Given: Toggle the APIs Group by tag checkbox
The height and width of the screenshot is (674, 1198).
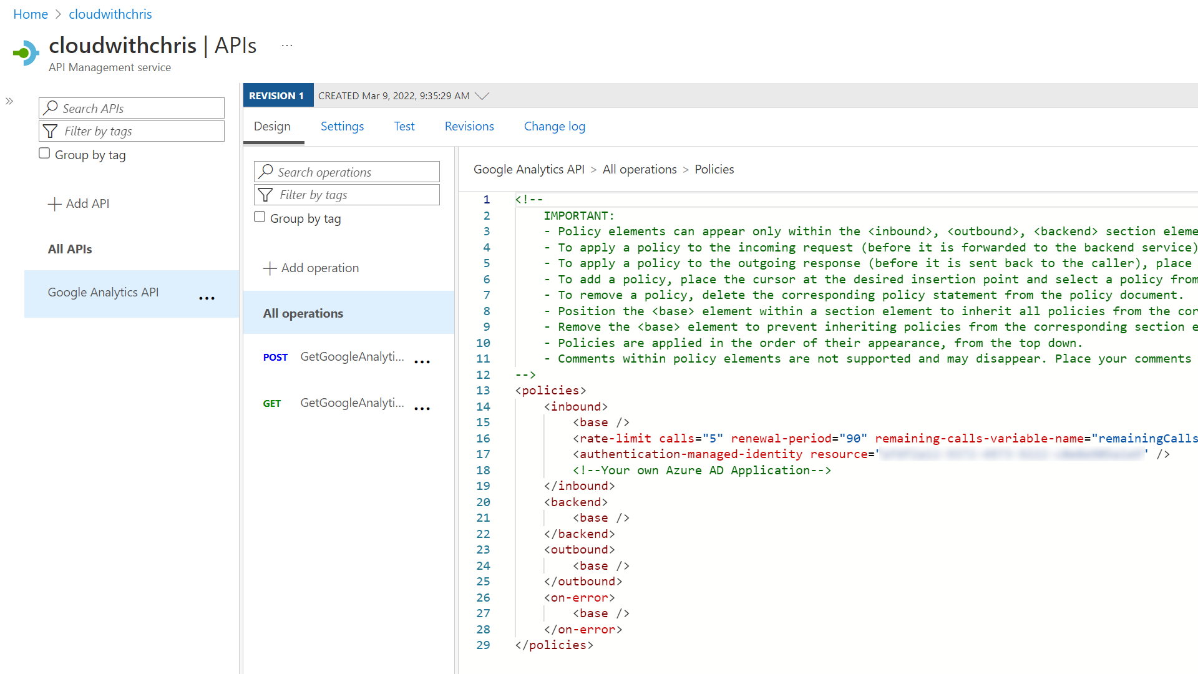Looking at the screenshot, I should [x=44, y=153].
